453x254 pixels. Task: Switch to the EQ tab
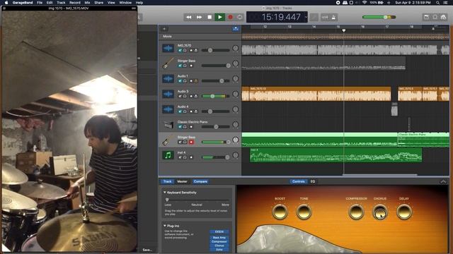313,181
